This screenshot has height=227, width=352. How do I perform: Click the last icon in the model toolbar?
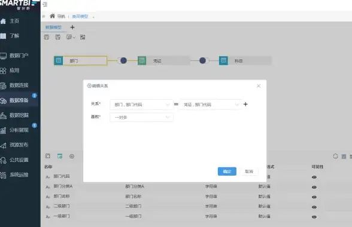[83, 37]
